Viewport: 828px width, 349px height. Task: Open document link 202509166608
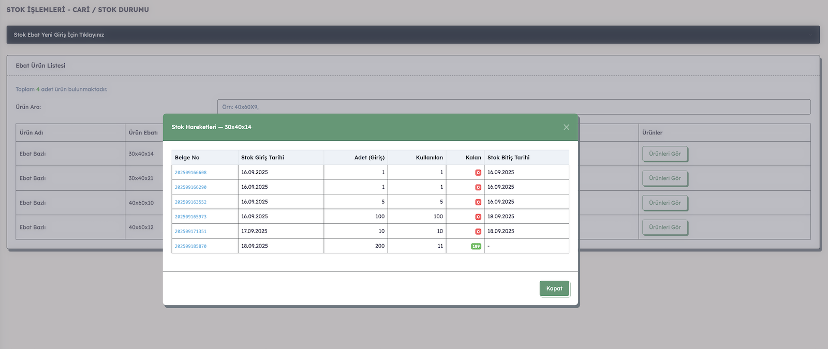190,173
